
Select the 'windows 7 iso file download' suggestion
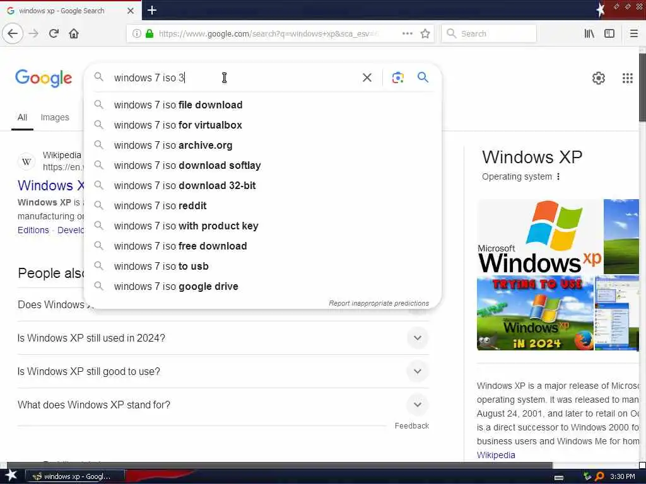pos(262,105)
